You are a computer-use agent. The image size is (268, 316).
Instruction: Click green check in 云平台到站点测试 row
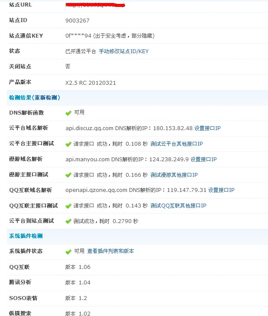(x=68, y=221)
